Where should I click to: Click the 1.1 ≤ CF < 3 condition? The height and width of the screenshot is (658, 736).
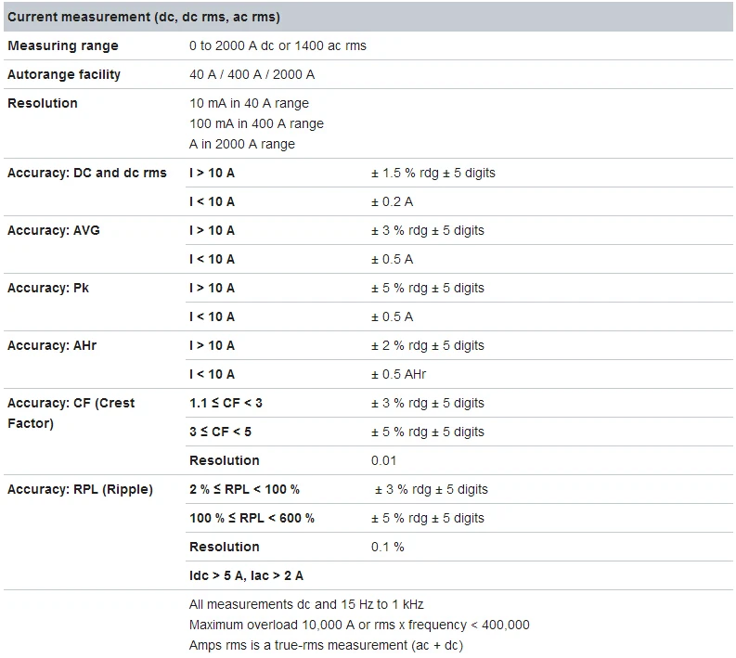click(226, 403)
